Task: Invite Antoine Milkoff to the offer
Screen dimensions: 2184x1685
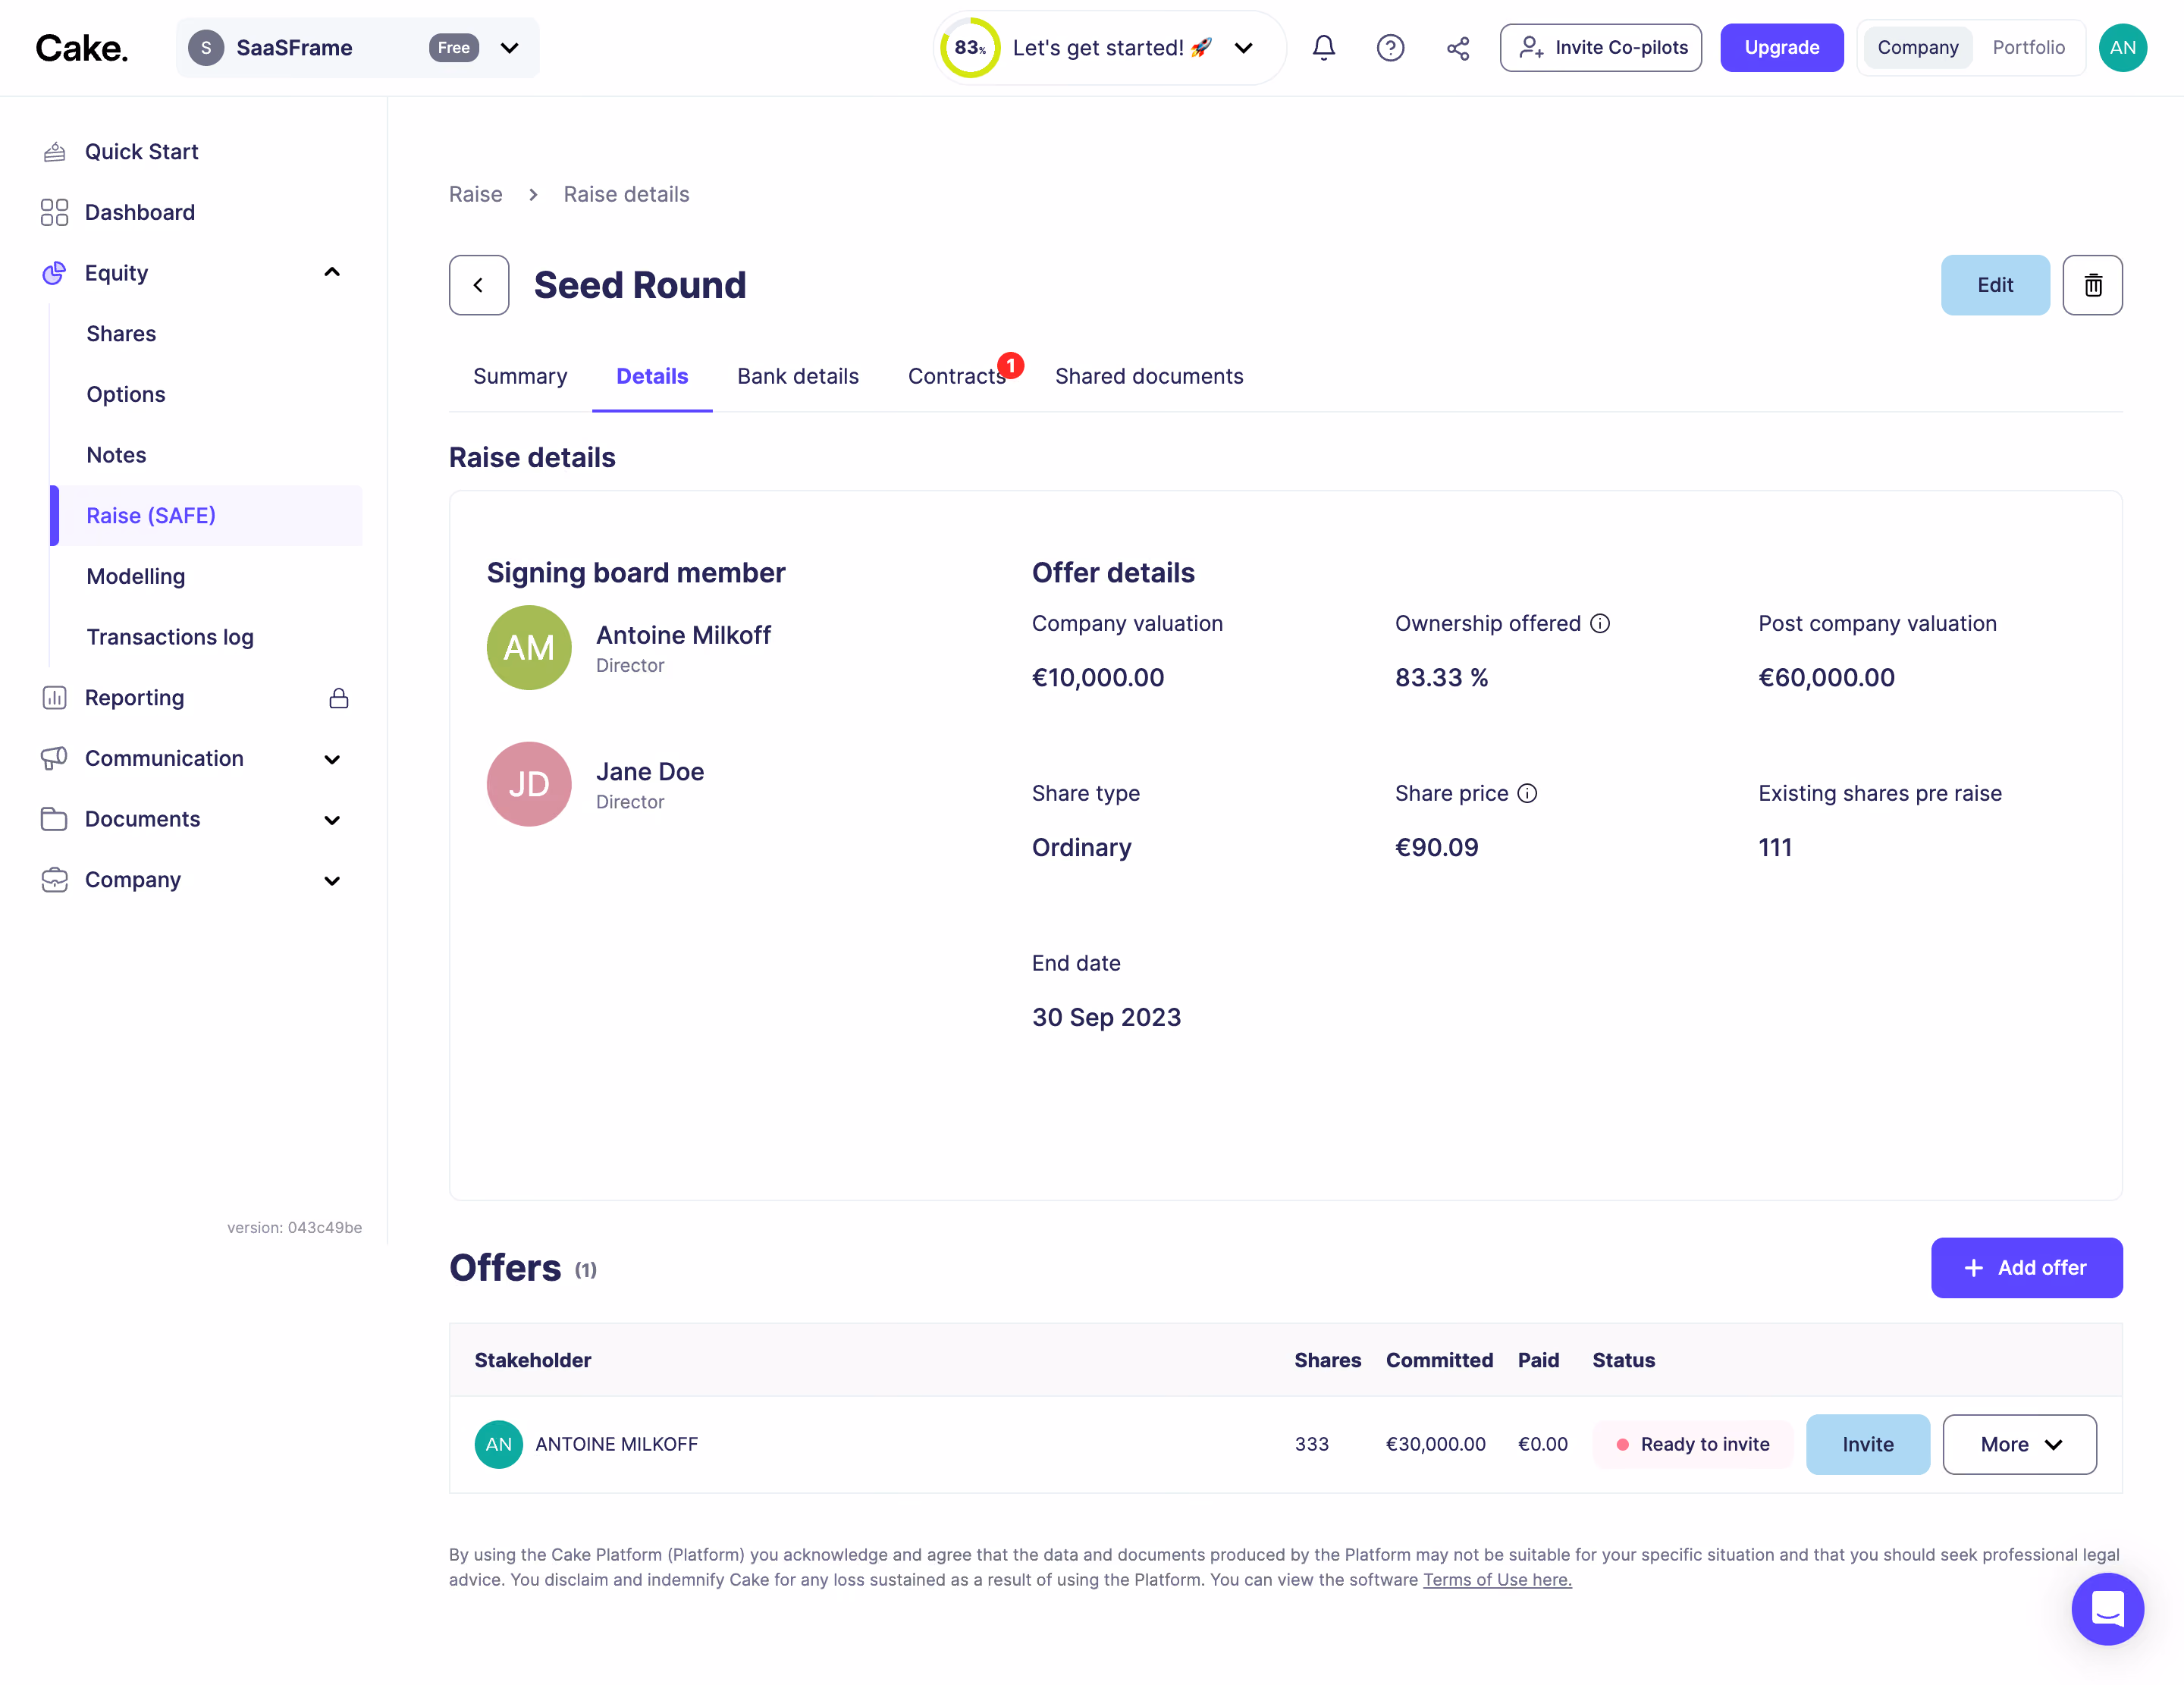Action: [1867, 1444]
